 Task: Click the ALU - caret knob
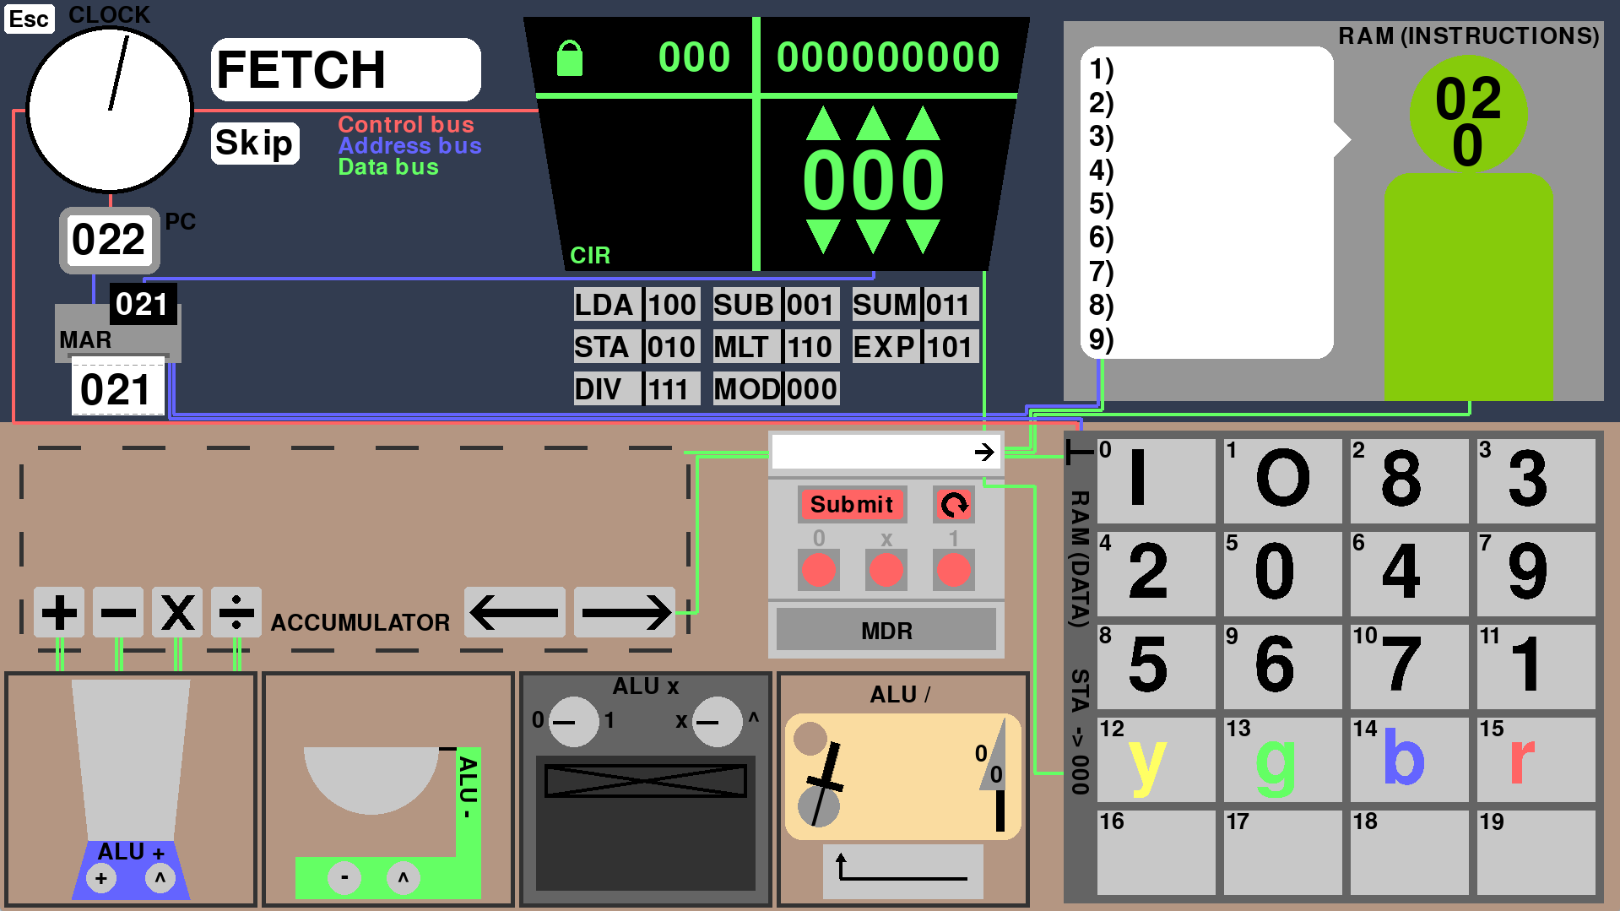404,878
